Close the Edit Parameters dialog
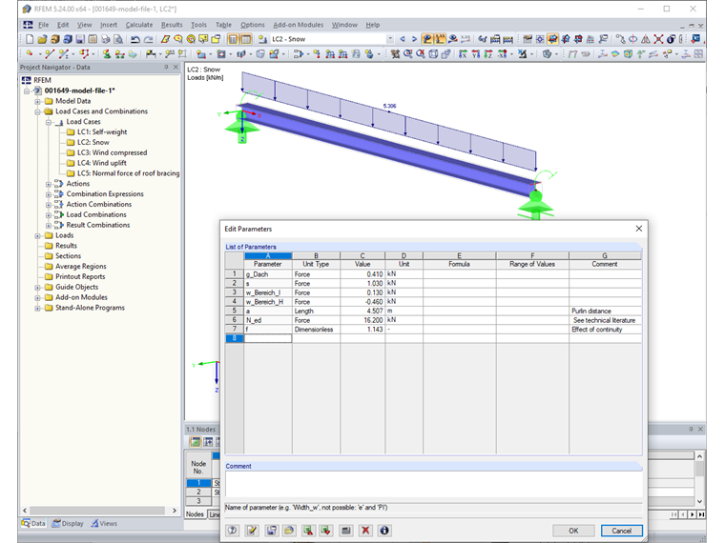Viewport: 725px width, 543px height. pyautogui.click(x=638, y=229)
